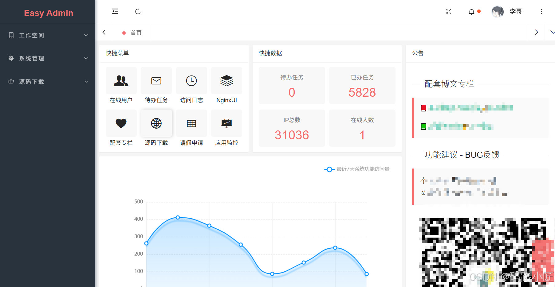The width and height of the screenshot is (555, 287).
Task: Open the 源码下载 globe icon
Action: pyautogui.click(x=156, y=123)
